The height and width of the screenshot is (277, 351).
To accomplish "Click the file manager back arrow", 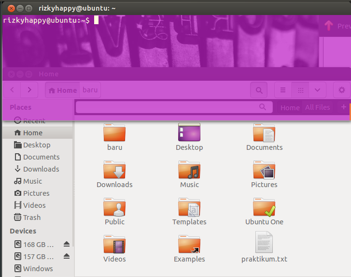I will point(12,90).
